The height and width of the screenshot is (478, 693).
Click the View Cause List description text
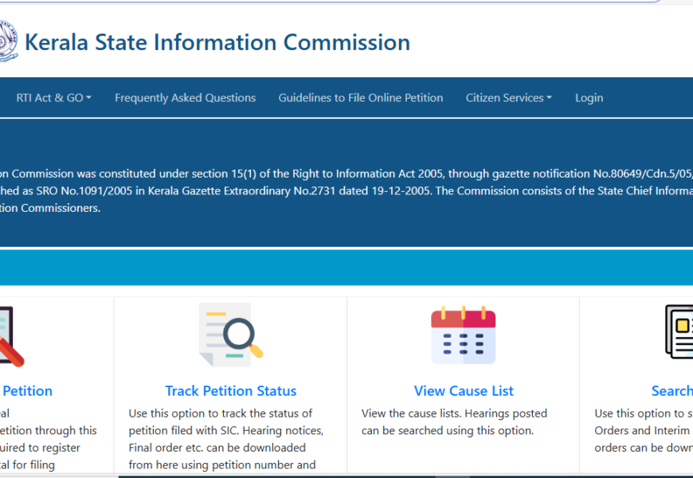pyautogui.click(x=454, y=422)
